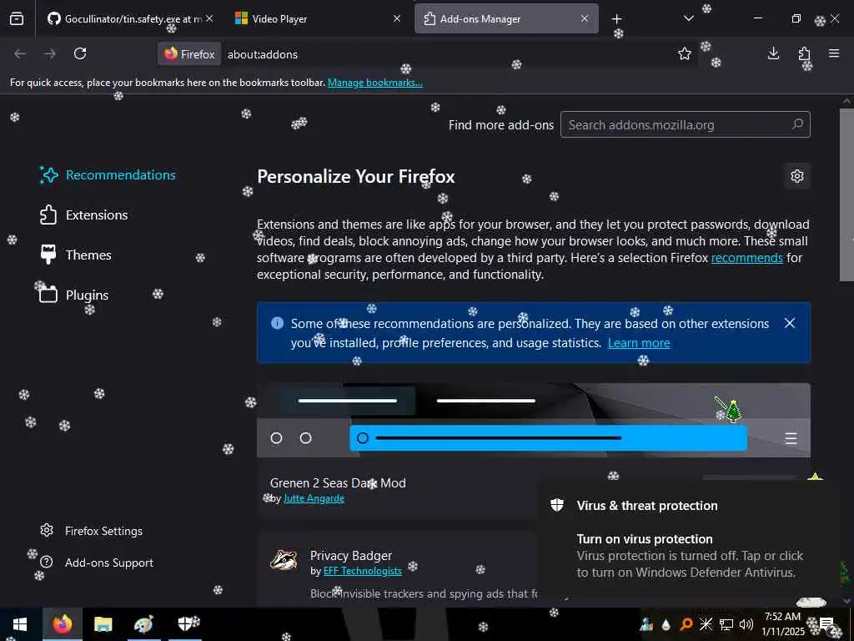Open the add-ons tools gear menu

click(x=796, y=176)
